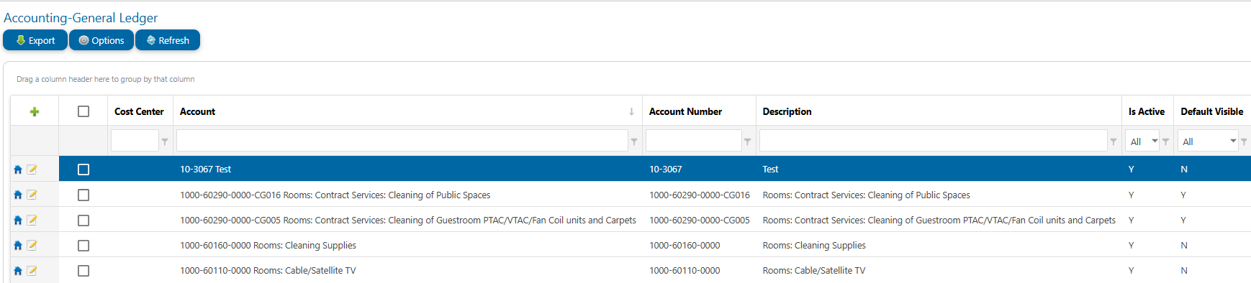Sort by Description column header

[787, 111]
